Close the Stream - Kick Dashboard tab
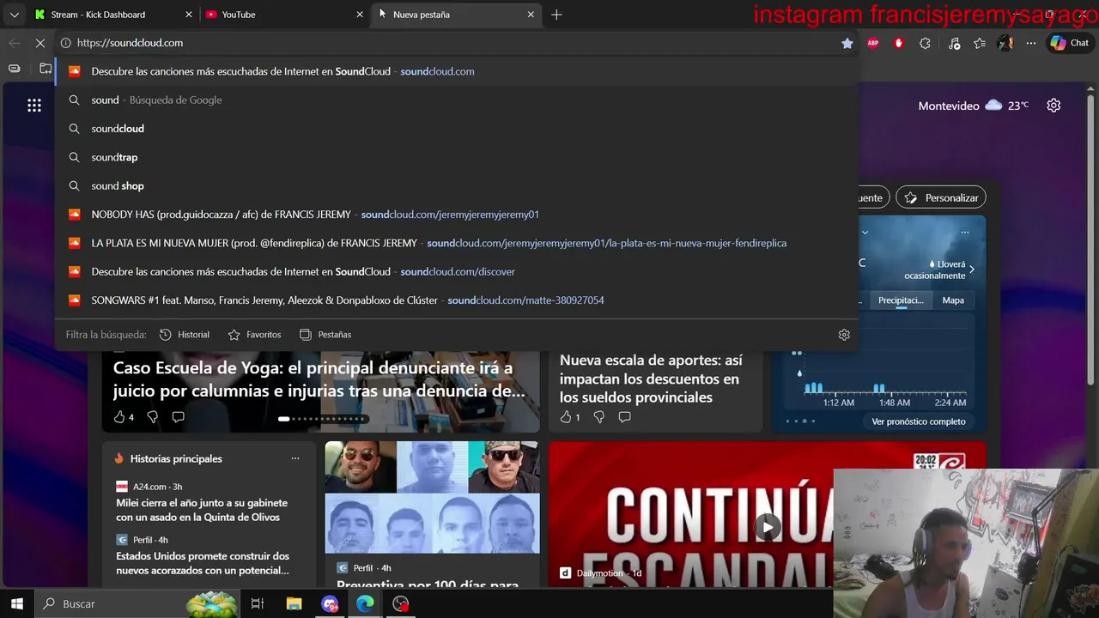This screenshot has height=618, width=1099. pos(189,15)
